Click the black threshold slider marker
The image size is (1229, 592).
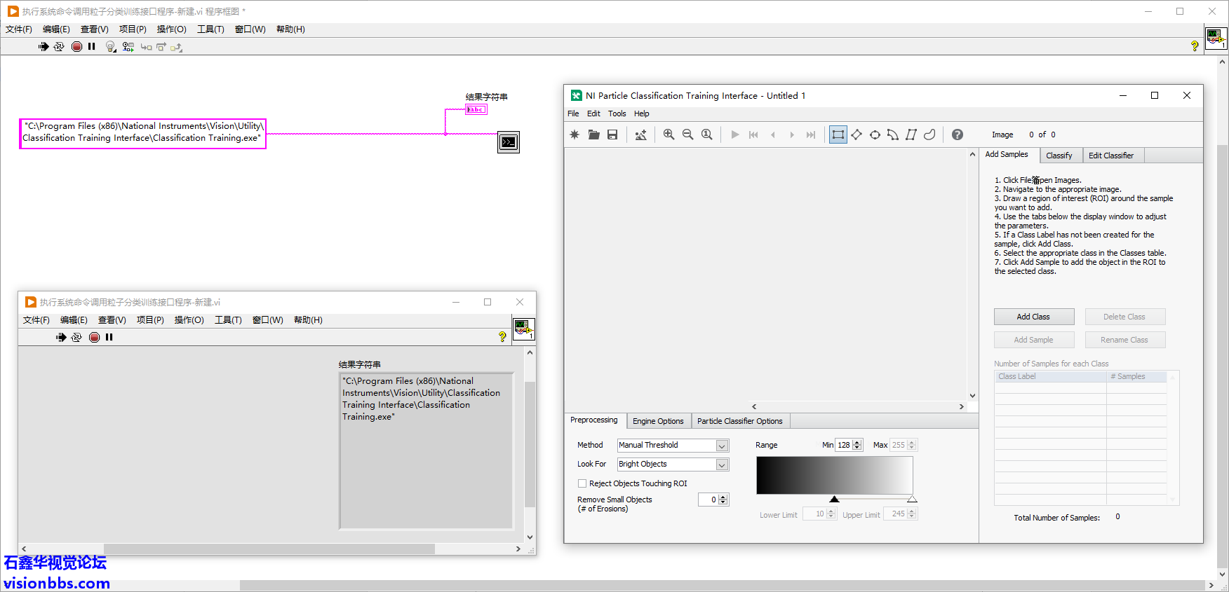834,500
